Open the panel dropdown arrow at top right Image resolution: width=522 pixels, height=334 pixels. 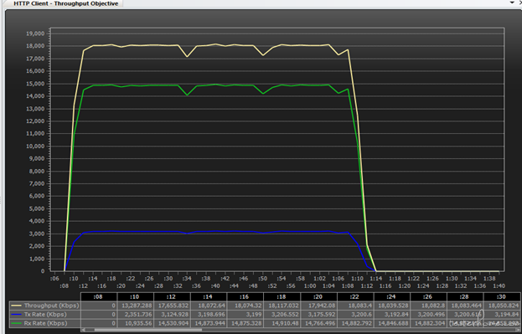click(512, 3)
